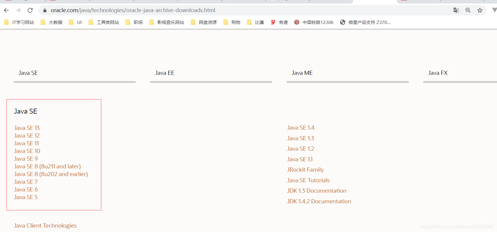Open the 微星产品支持 Z370 bookmark
Screen dimensions: 497x232
[x=365, y=22]
